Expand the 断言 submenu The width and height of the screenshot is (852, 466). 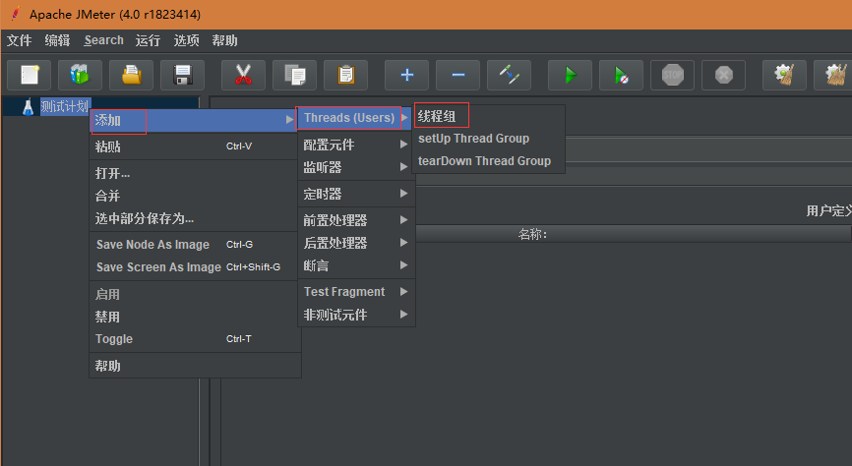tap(355, 265)
